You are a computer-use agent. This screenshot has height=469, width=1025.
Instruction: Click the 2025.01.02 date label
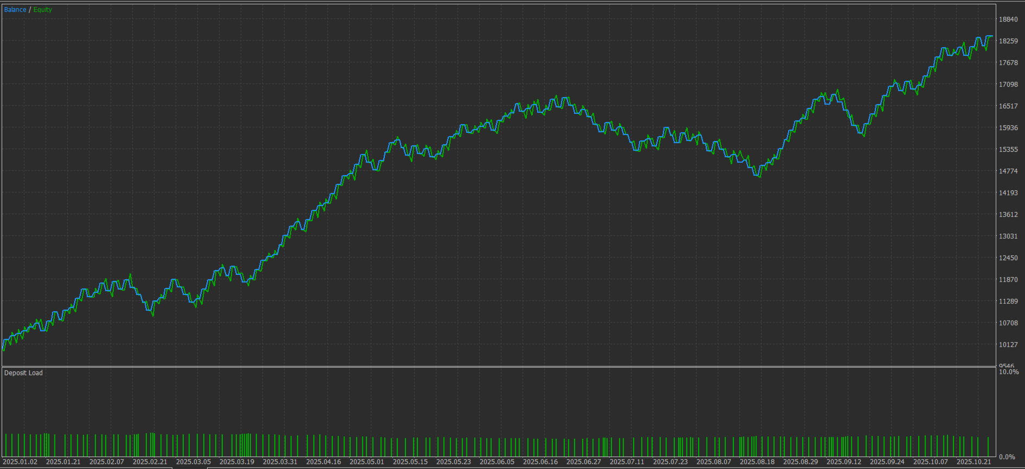[x=20, y=462]
